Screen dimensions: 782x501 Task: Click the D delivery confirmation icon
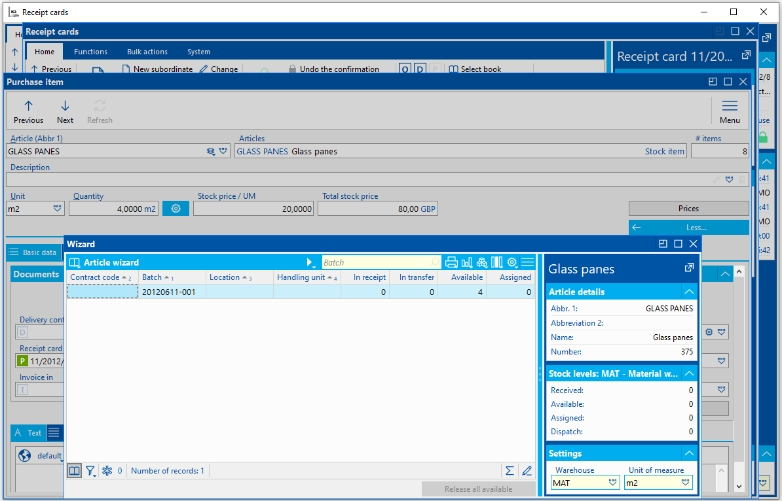click(22, 332)
